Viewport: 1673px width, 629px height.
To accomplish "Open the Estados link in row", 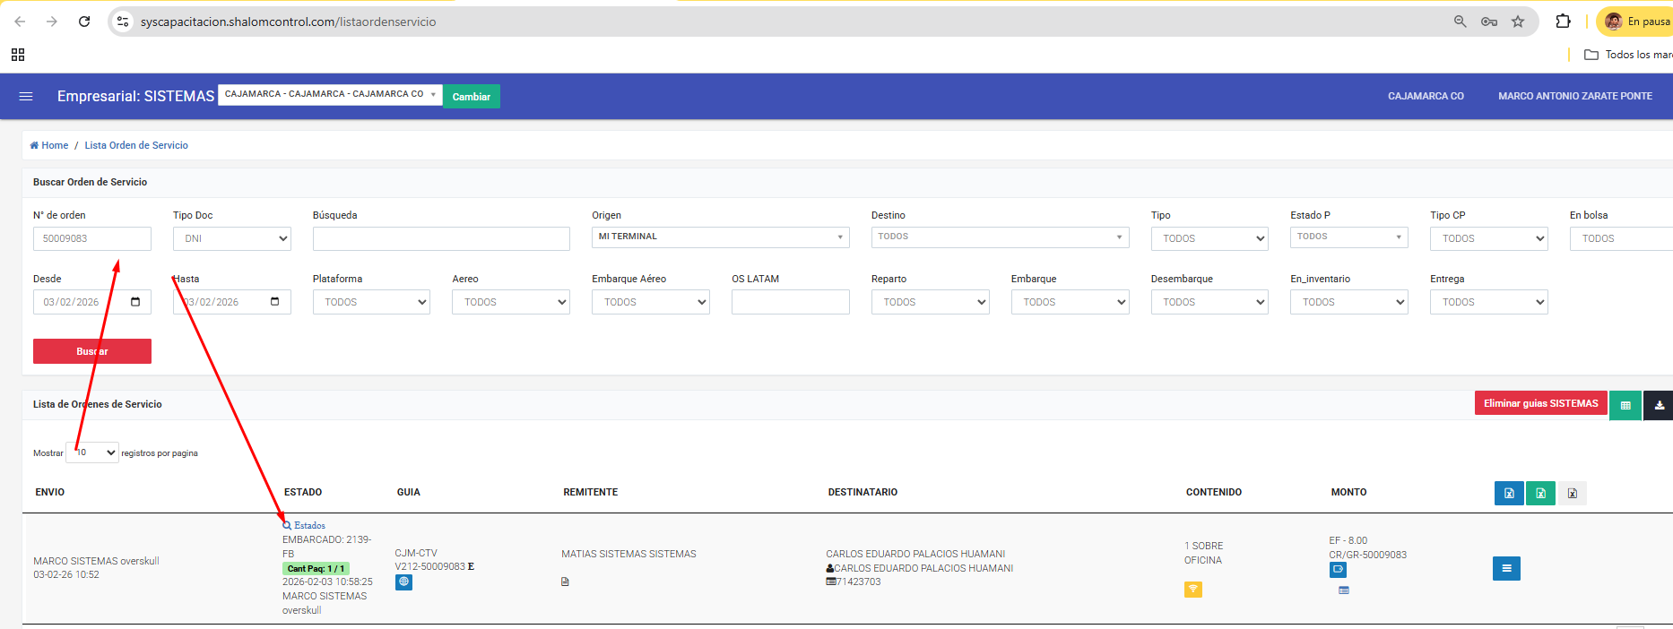I will point(305,526).
